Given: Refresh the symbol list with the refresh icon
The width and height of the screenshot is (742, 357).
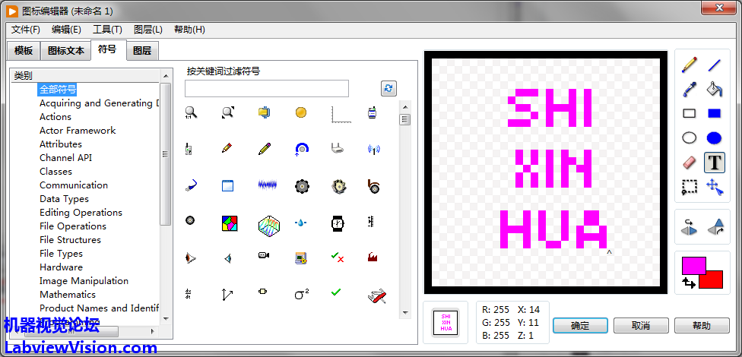Looking at the screenshot, I should [x=389, y=89].
